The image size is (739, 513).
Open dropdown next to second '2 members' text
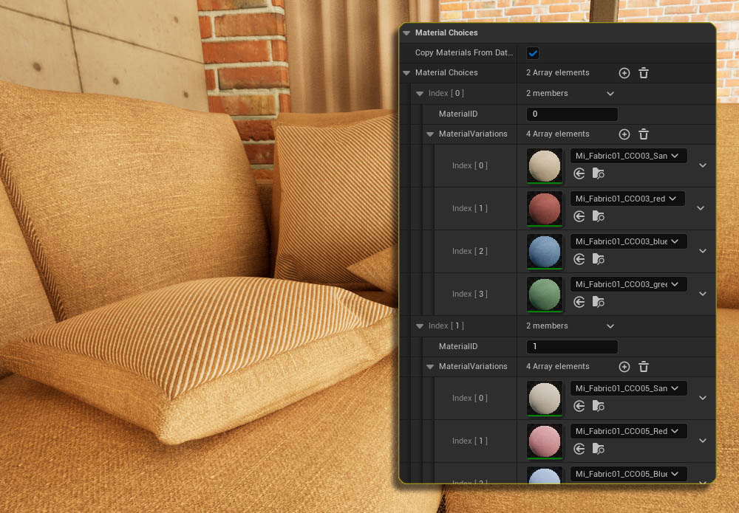(x=610, y=326)
